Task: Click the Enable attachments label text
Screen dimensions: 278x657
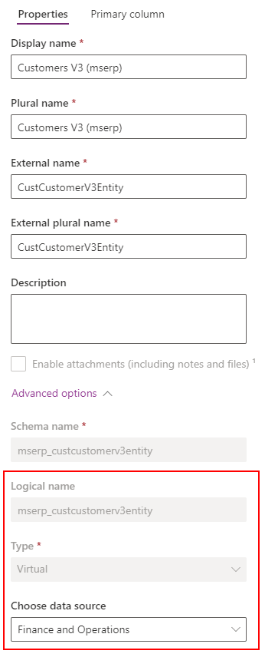Action: point(141,364)
